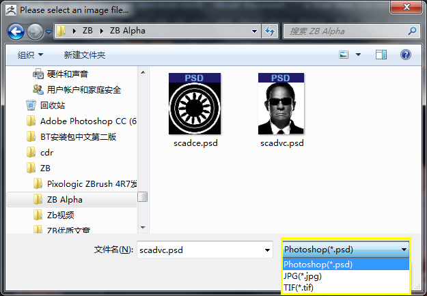This screenshot has width=427, height=296.
Task: Open the Adobe Photoshop CC folder
Action: pyautogui.click(x=89, y=121)
